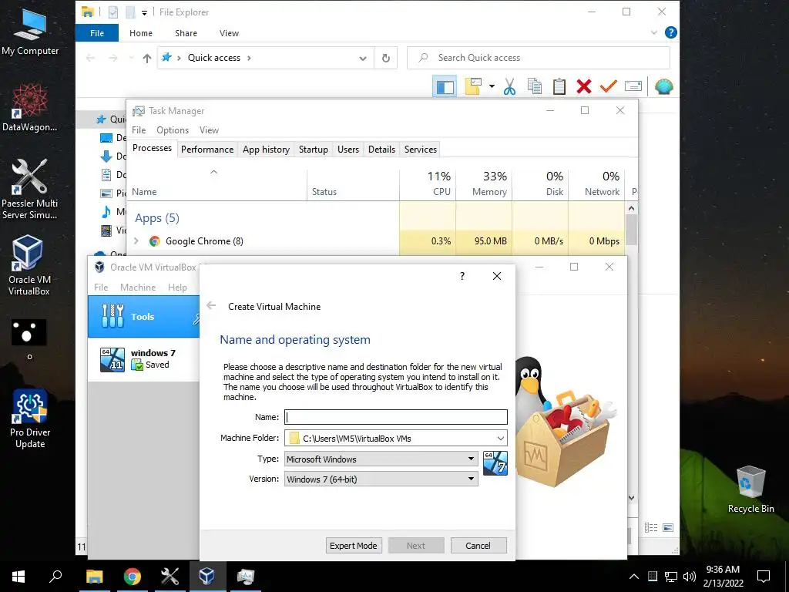Viewport: 789px width, 592px height.
Task: Click the Windows 7 OS type icon in wizard
Action: pyautogui.click(x=495, y=463)
